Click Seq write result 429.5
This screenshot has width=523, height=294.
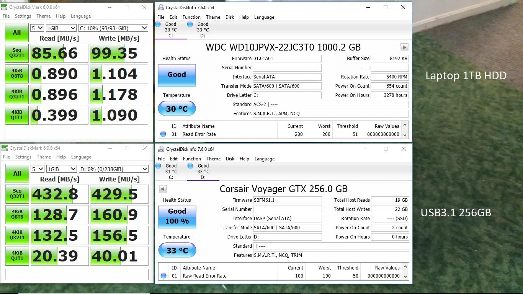(119, 194)
